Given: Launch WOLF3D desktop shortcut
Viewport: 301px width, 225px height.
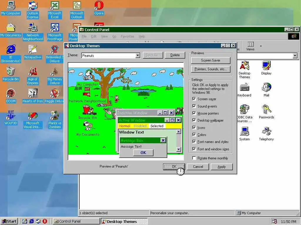Looking at the screenshot, I should point(11,118).
